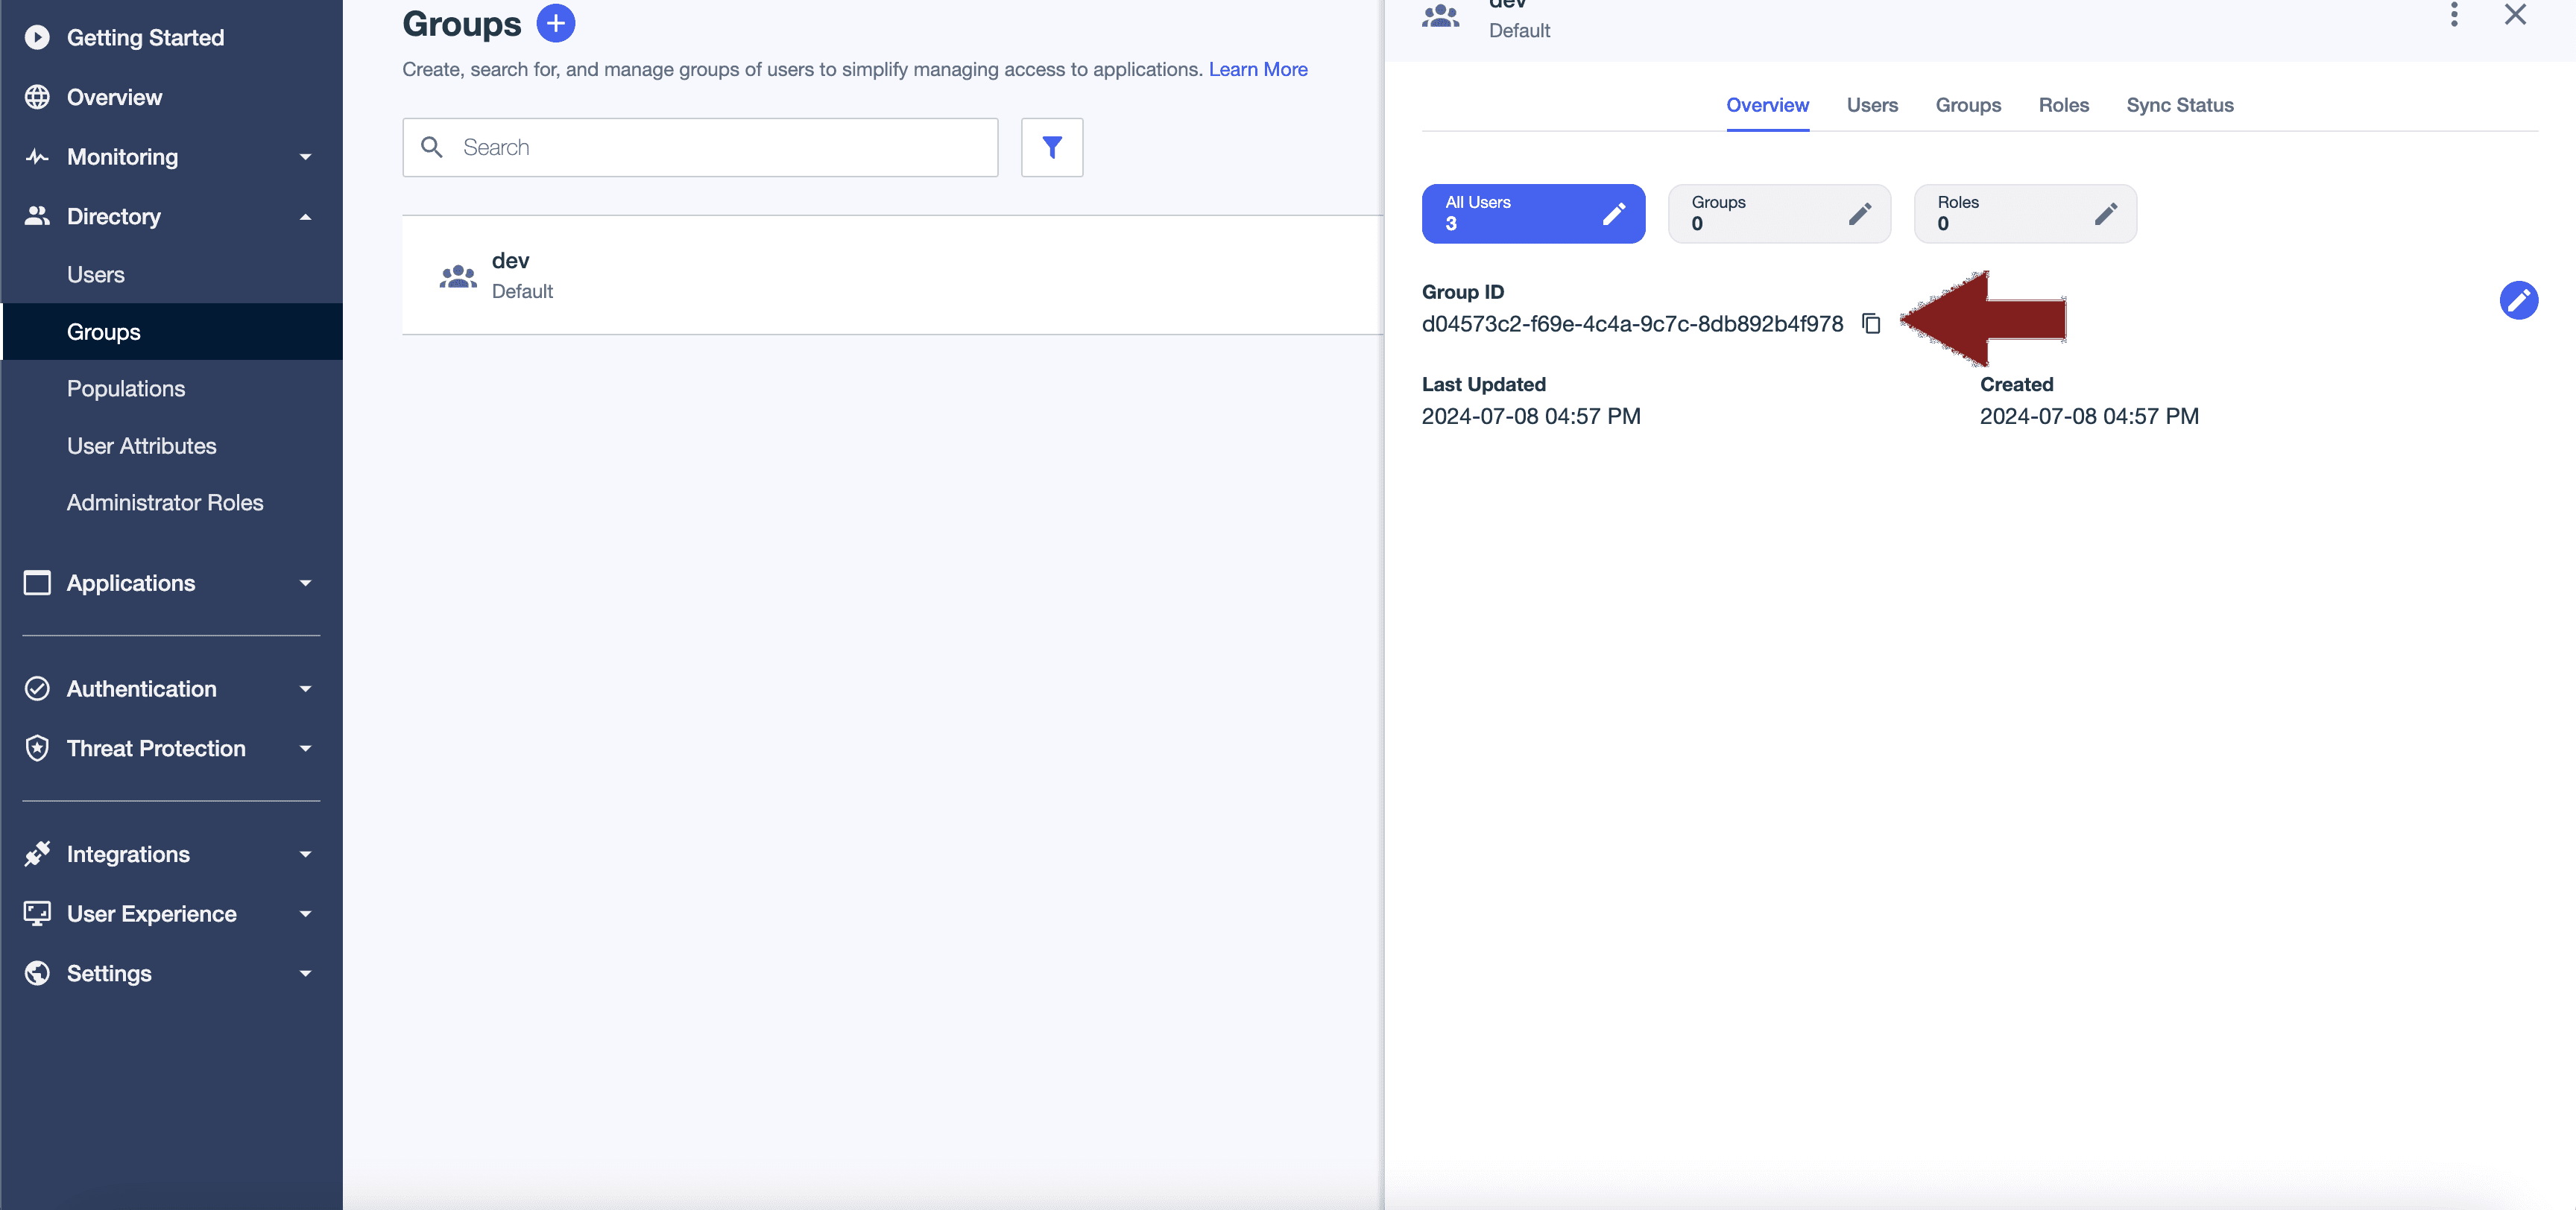Close the dev group details panel
2576x1210 pixels.
2514,14
